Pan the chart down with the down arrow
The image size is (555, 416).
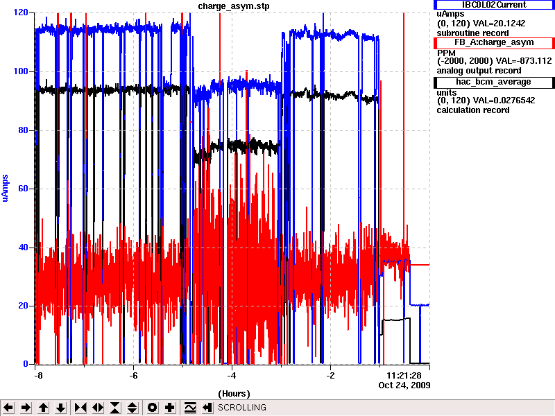click(x=61, y=408)
